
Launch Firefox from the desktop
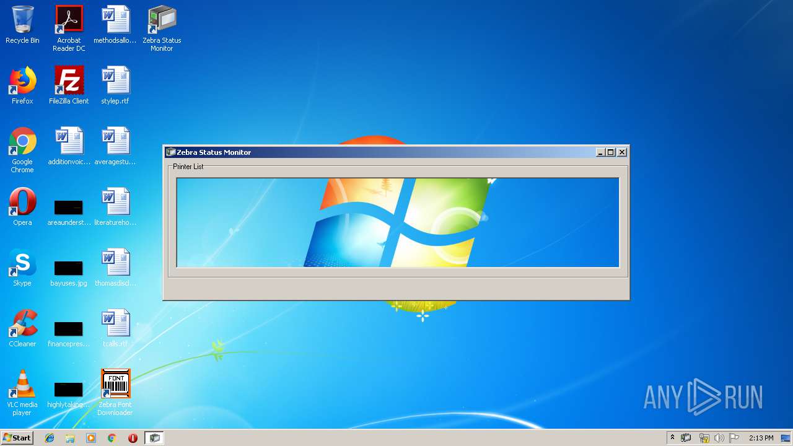click(x=22, y=85)
